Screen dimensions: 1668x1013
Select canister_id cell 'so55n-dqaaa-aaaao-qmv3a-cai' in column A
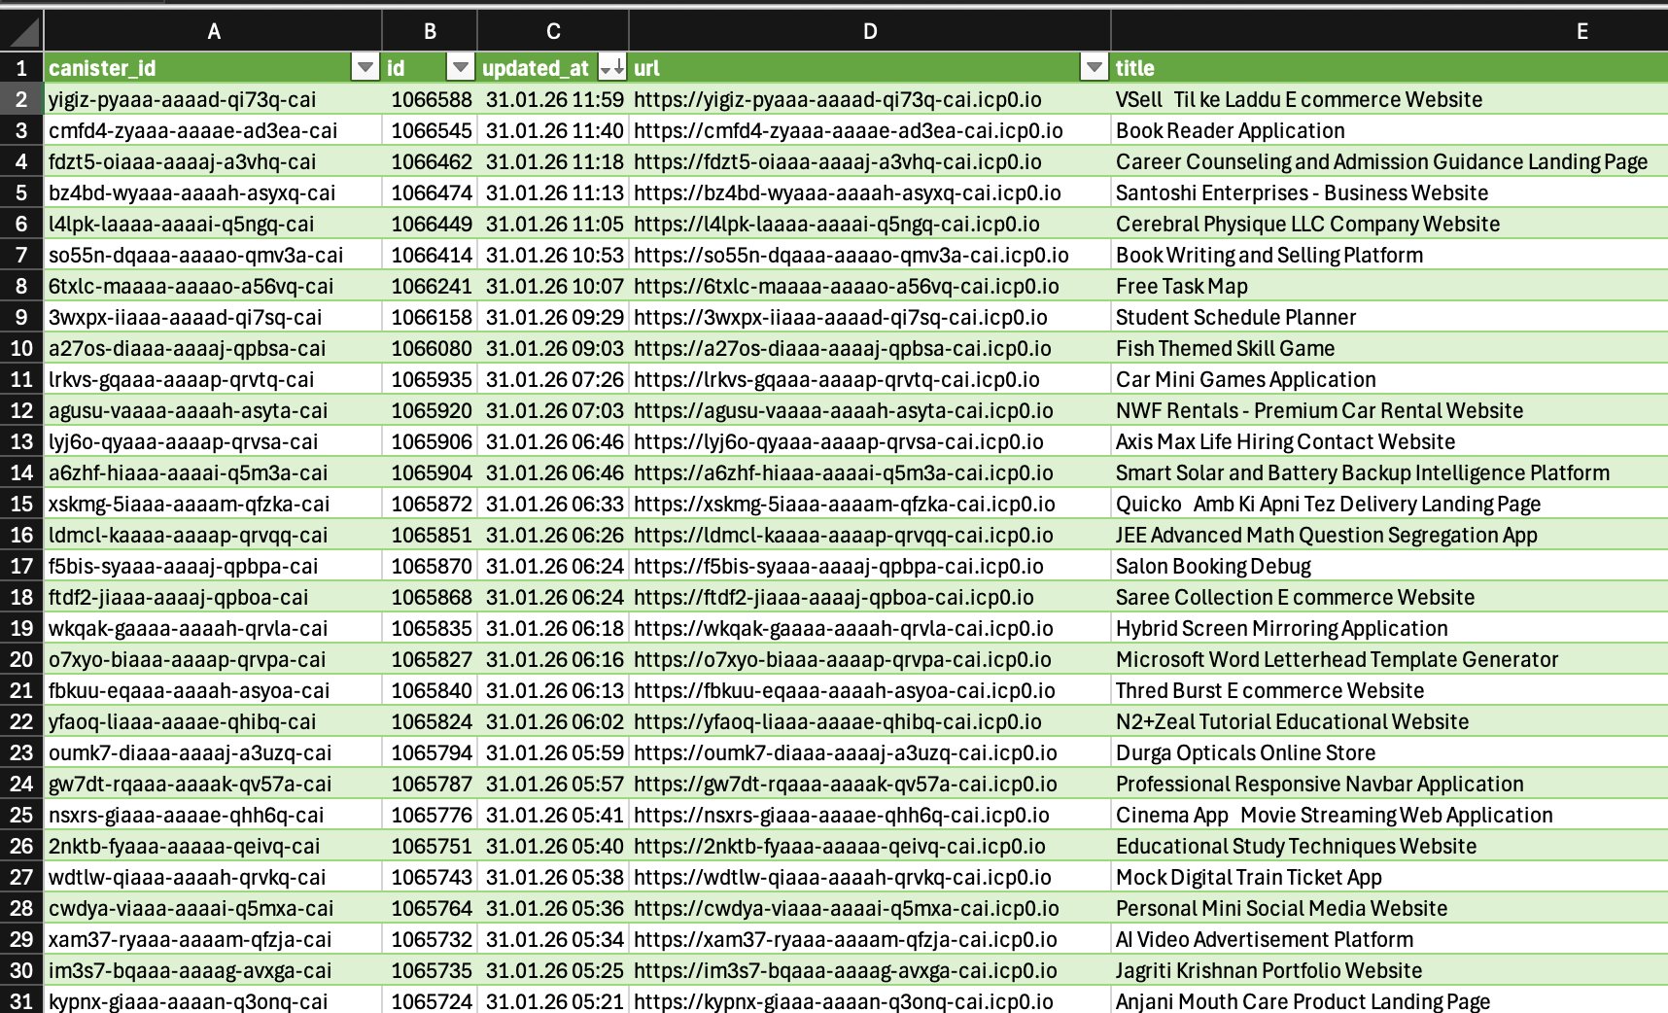[213, 255]
